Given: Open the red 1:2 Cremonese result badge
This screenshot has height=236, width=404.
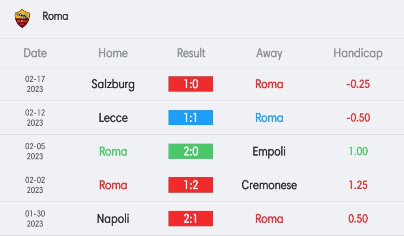Looking at the screenshot, I should (191, 185).
